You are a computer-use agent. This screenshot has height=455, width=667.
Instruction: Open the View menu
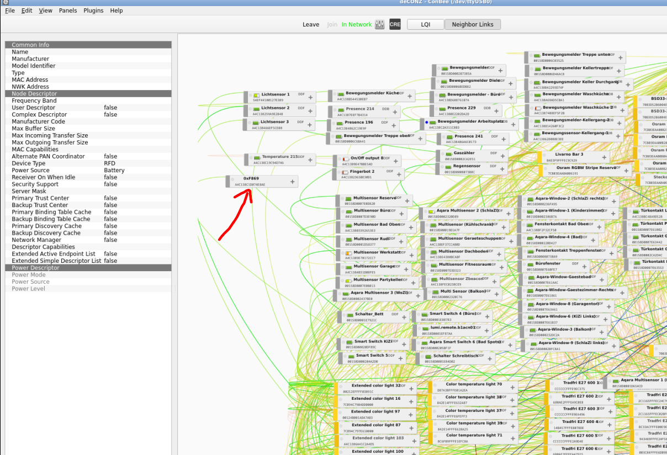[46, 10]
